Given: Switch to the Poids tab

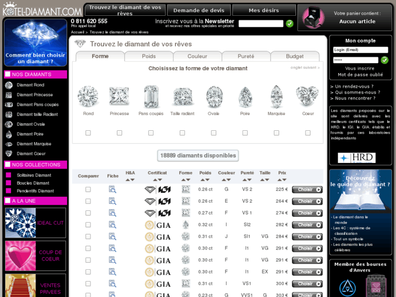Looking at the screenshot, I should (149, 56).
